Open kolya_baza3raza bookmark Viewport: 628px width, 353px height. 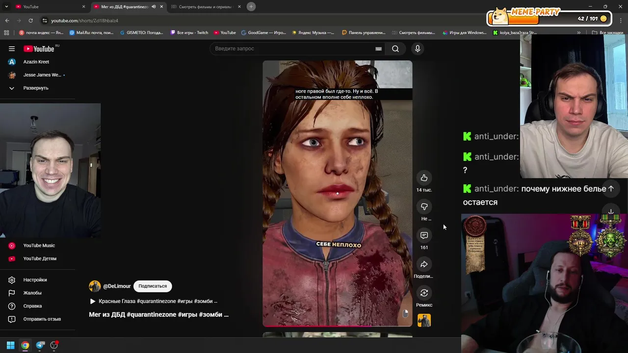tap(515, 33)
